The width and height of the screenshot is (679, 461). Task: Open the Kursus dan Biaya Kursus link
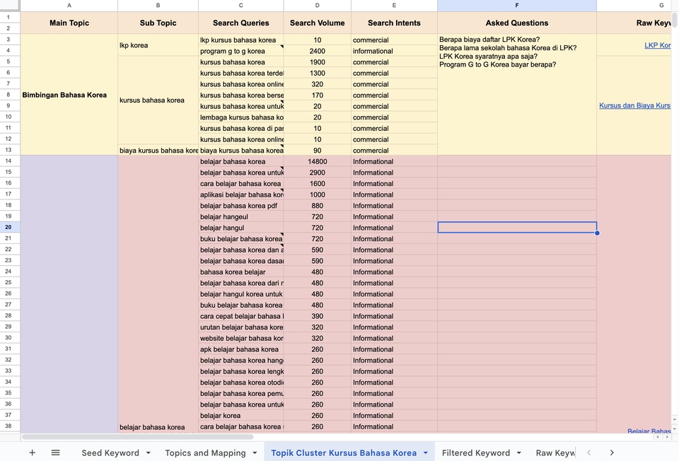click(x=634, y=105)
